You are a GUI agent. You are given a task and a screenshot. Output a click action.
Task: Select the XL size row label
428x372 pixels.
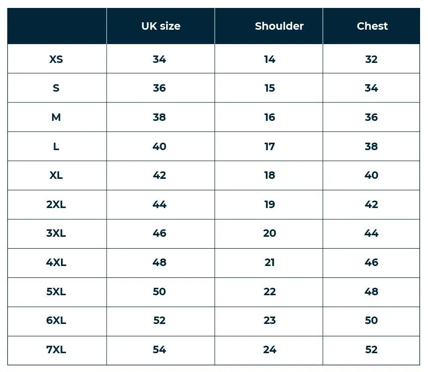[x=56, y=175]
